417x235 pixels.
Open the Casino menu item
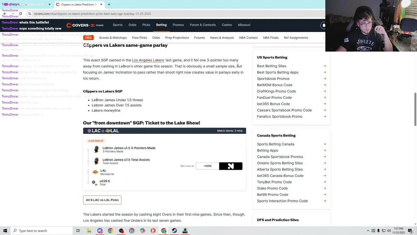[x=227, y=25]
